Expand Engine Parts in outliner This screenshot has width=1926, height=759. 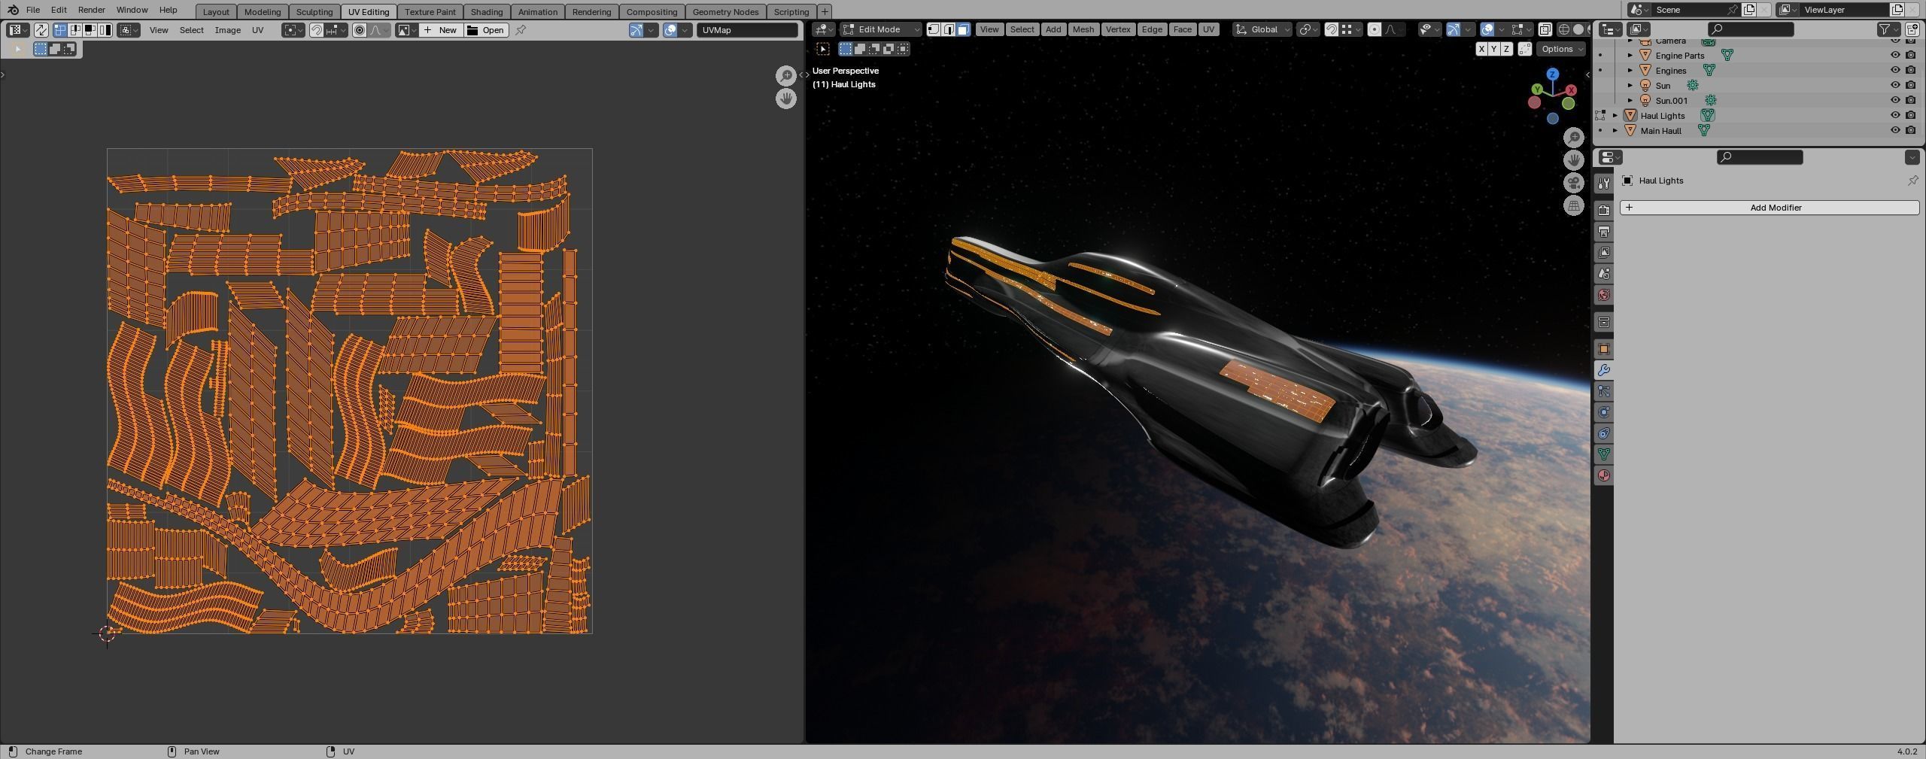1630,56
